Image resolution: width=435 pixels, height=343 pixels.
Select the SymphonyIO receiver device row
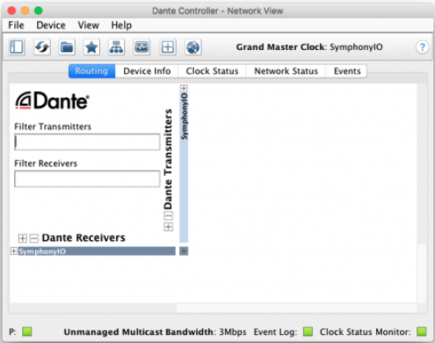click(x=97, y=251)
